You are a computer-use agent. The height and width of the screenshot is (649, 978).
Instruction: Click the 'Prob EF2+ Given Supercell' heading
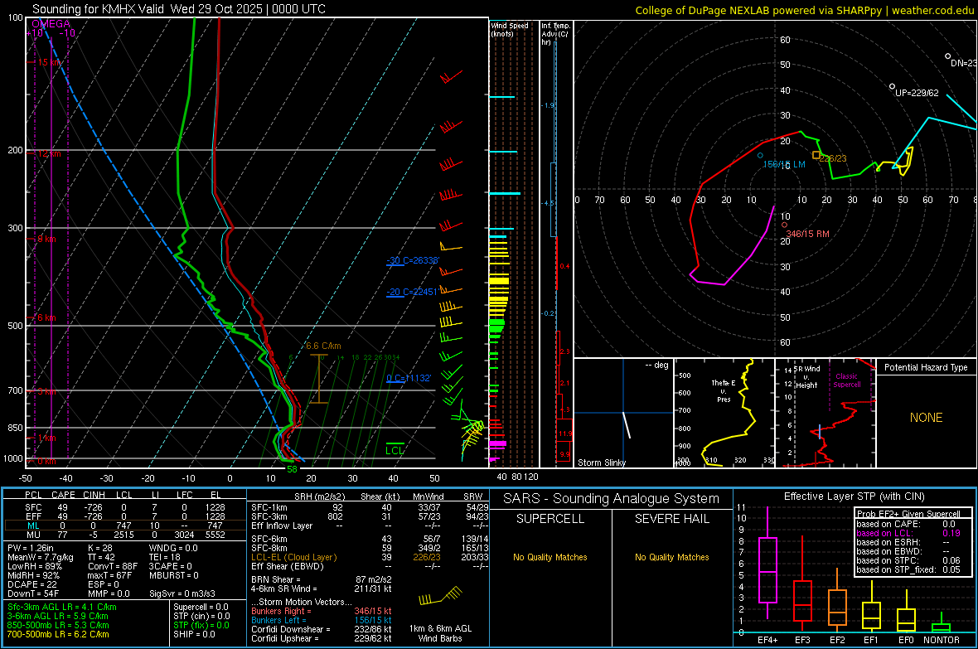pos(908,514)
